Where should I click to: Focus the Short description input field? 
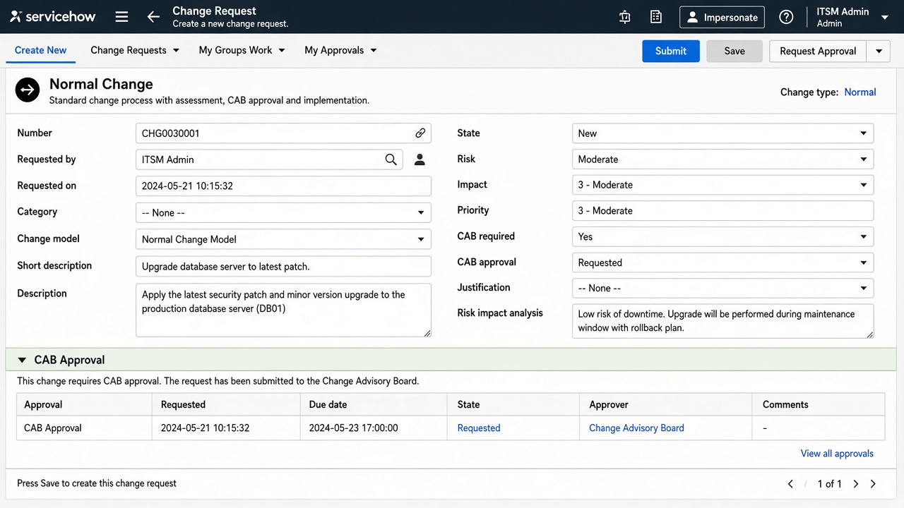click(283, 267)
